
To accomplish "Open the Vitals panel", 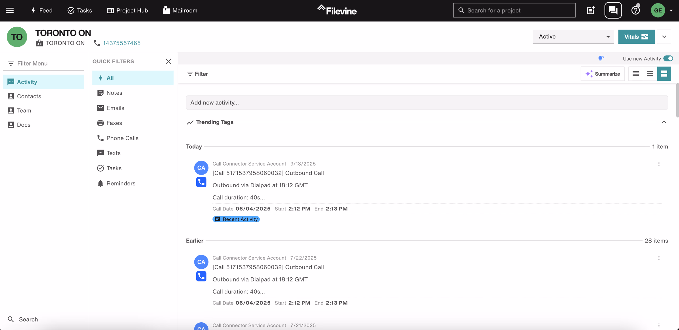I will (636, 37).
